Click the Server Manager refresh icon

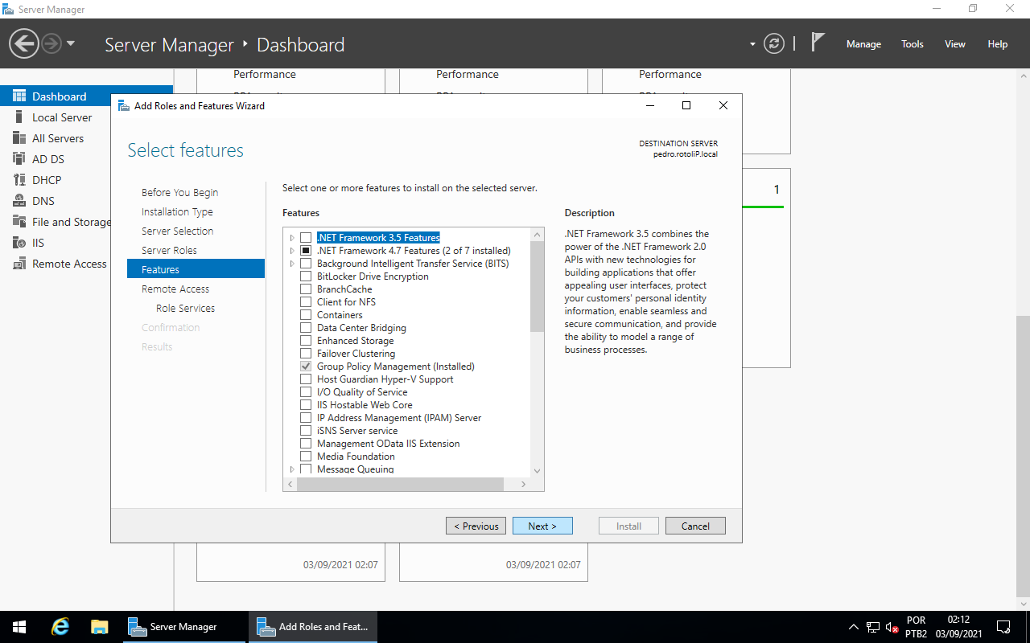[x=774, y=43]
